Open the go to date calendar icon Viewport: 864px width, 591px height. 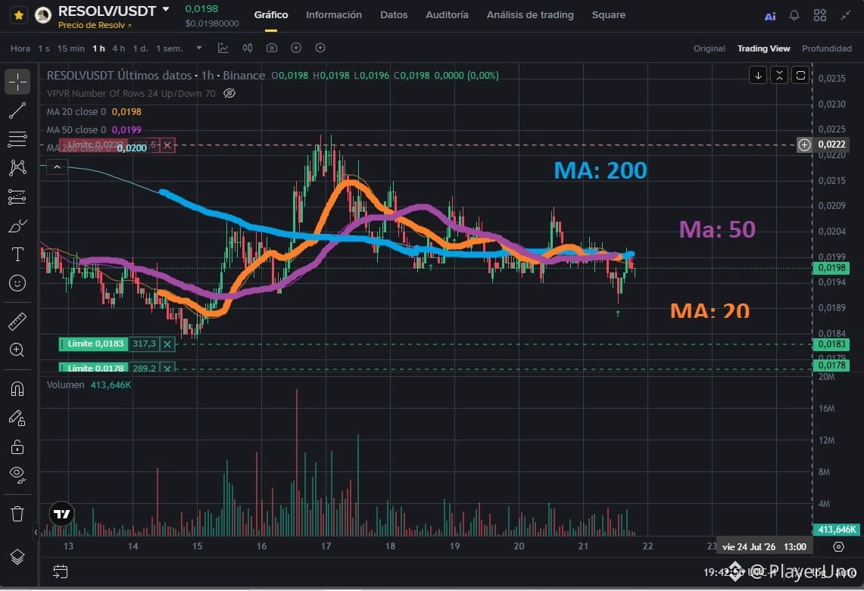(60, 572)
